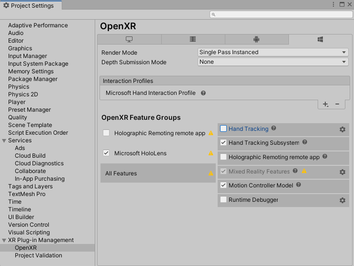Switch to the dedicated server platform tab
354x266 pixels.
pyautogui.click(x=193, y=39)
